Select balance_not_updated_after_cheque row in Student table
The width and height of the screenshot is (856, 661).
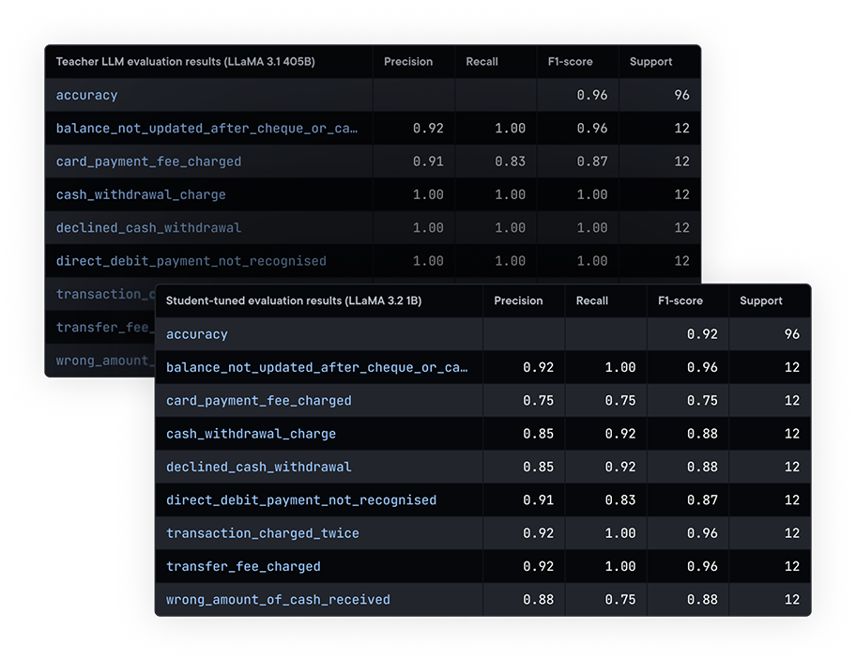(x=483, y=368)
